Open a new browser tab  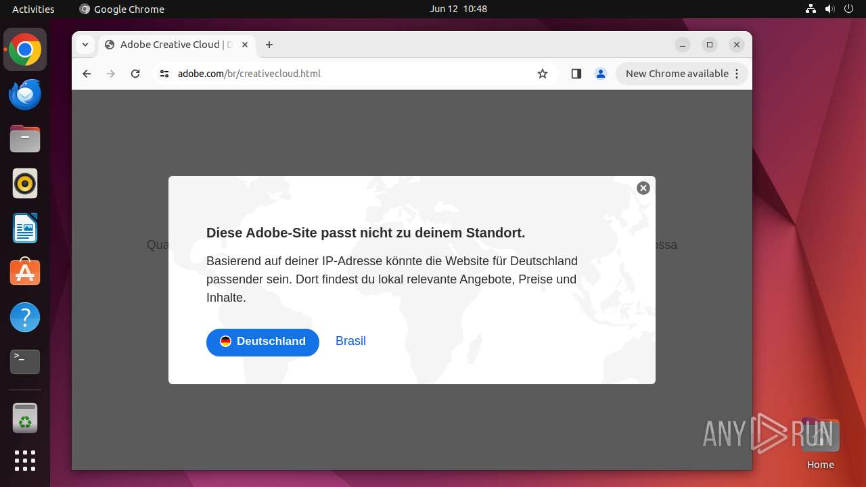[x=269, y=45]
